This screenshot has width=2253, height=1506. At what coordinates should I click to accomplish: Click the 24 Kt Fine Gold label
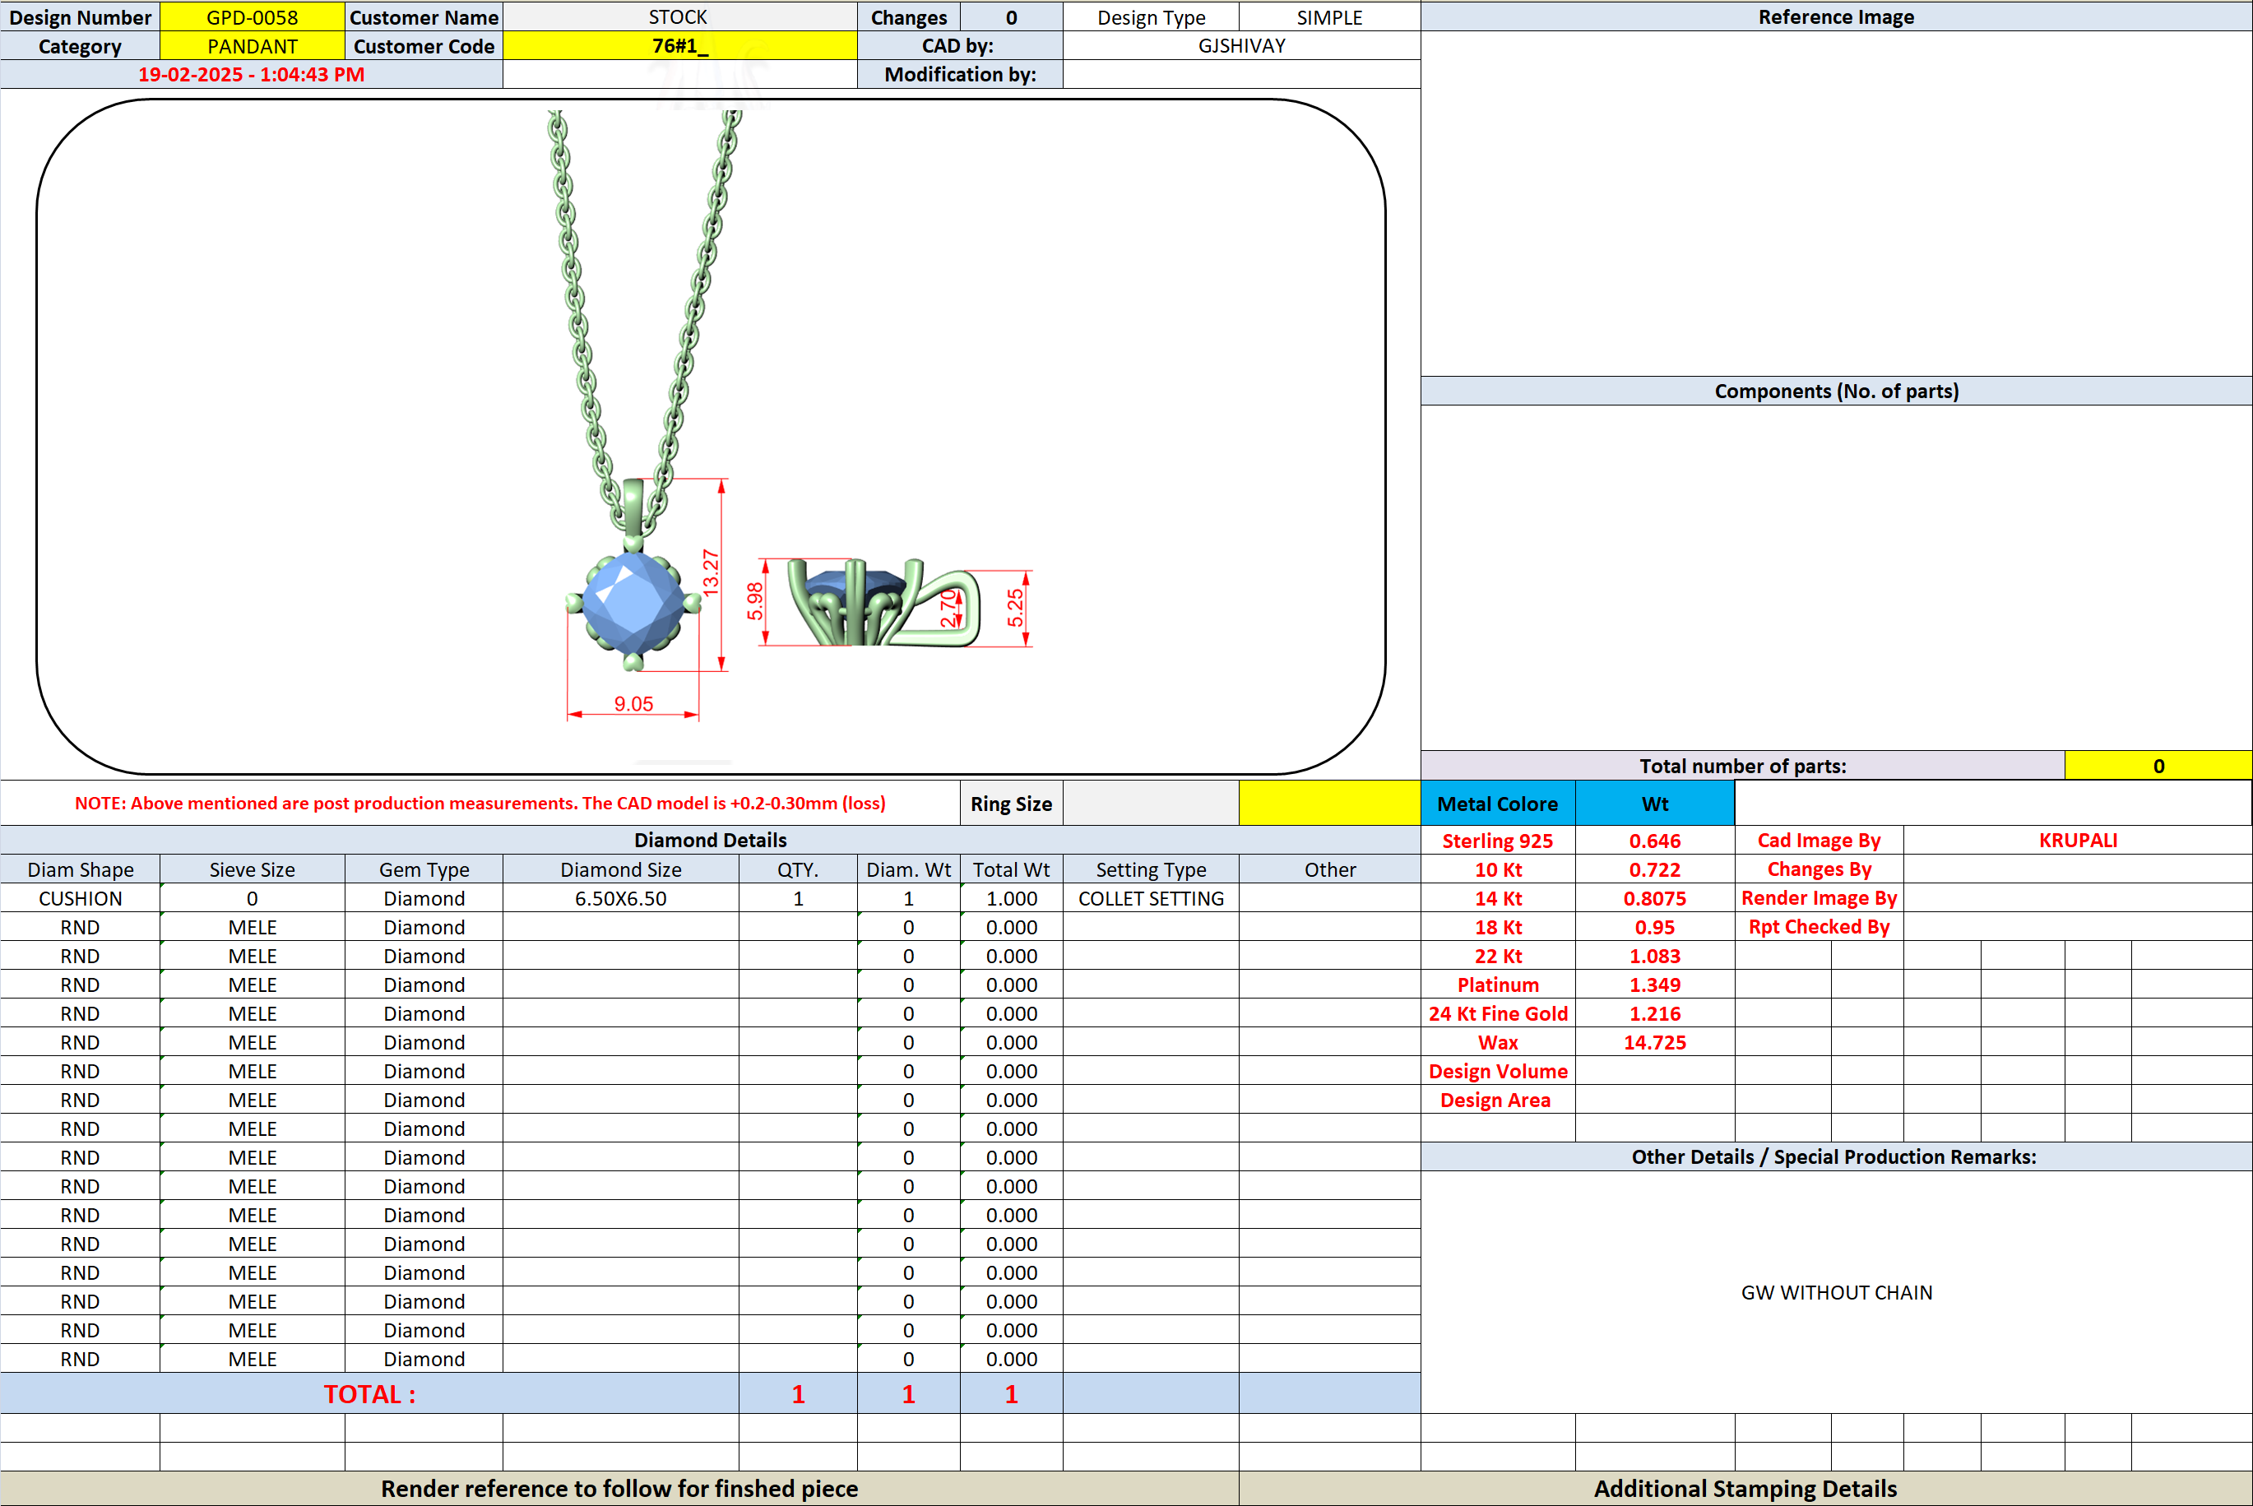tap(1497, 1013)
